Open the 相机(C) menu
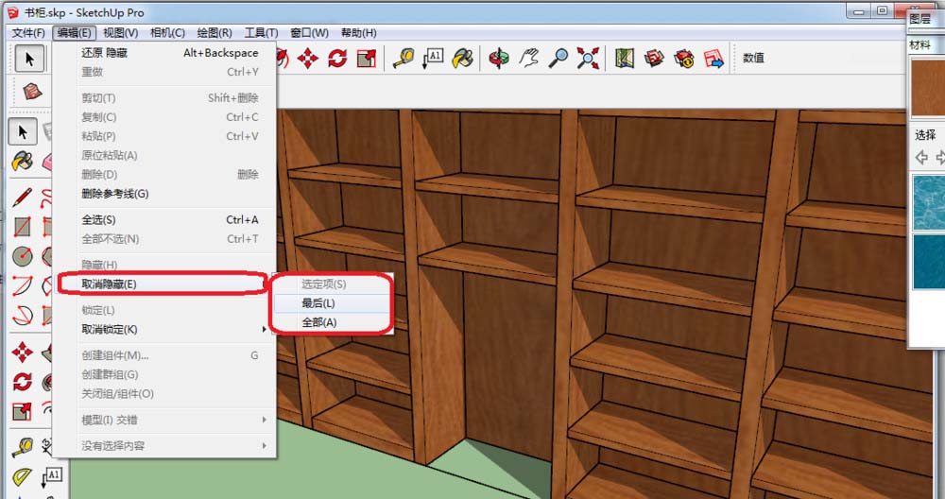 coord(167,32)
